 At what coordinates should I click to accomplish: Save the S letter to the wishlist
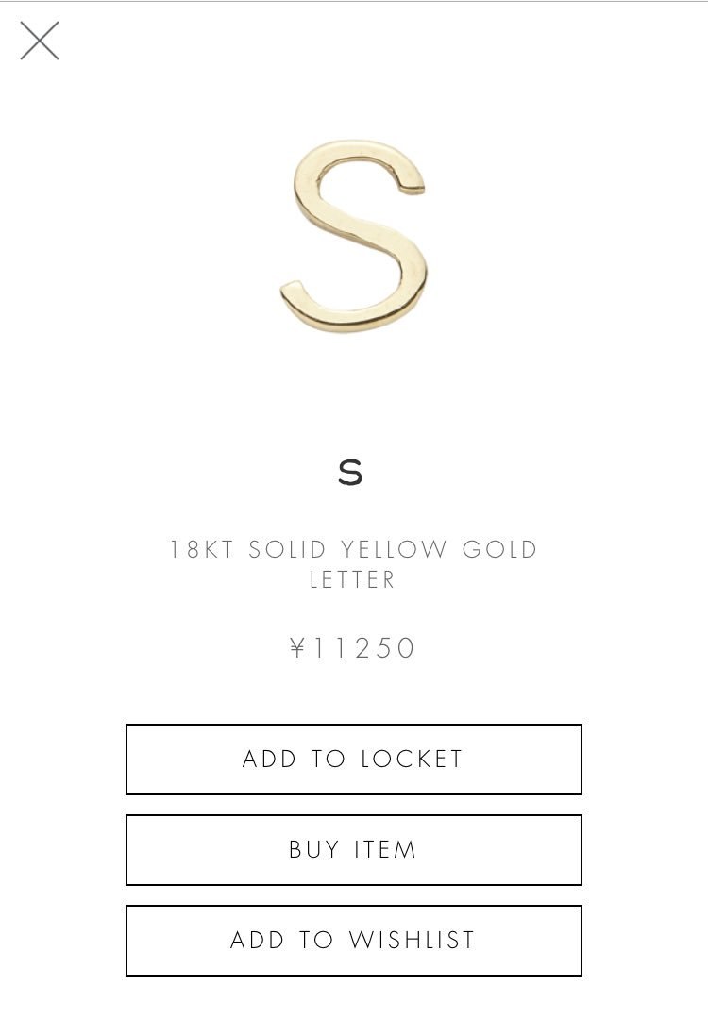tap(353, 941)
